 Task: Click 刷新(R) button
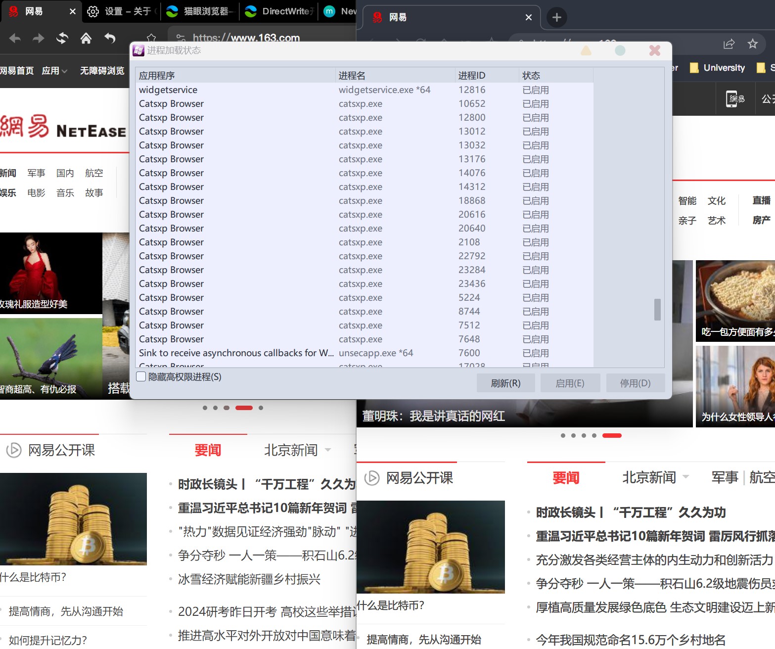(x=506, y=383)
